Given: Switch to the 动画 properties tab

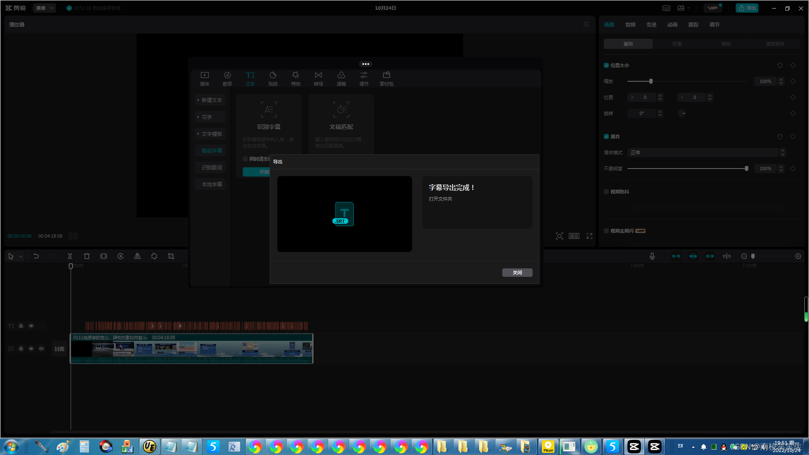Looking at the screenshot, I should [672, 25].
